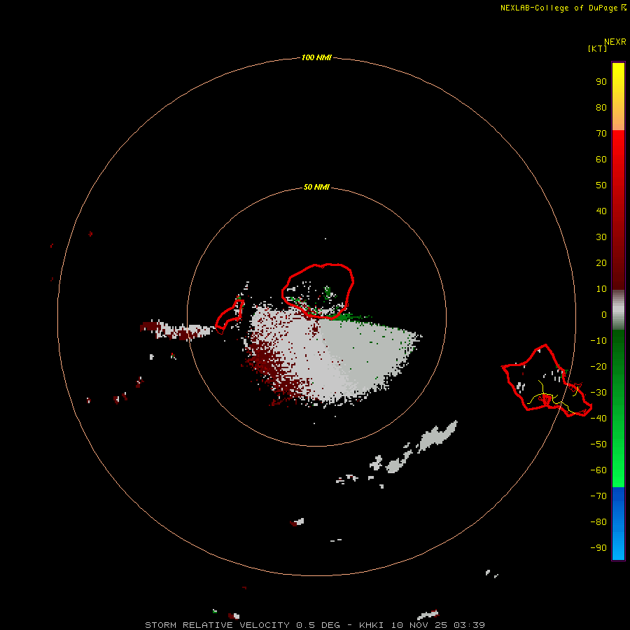Click the -20 value on velocity scale

coord(598,367)
